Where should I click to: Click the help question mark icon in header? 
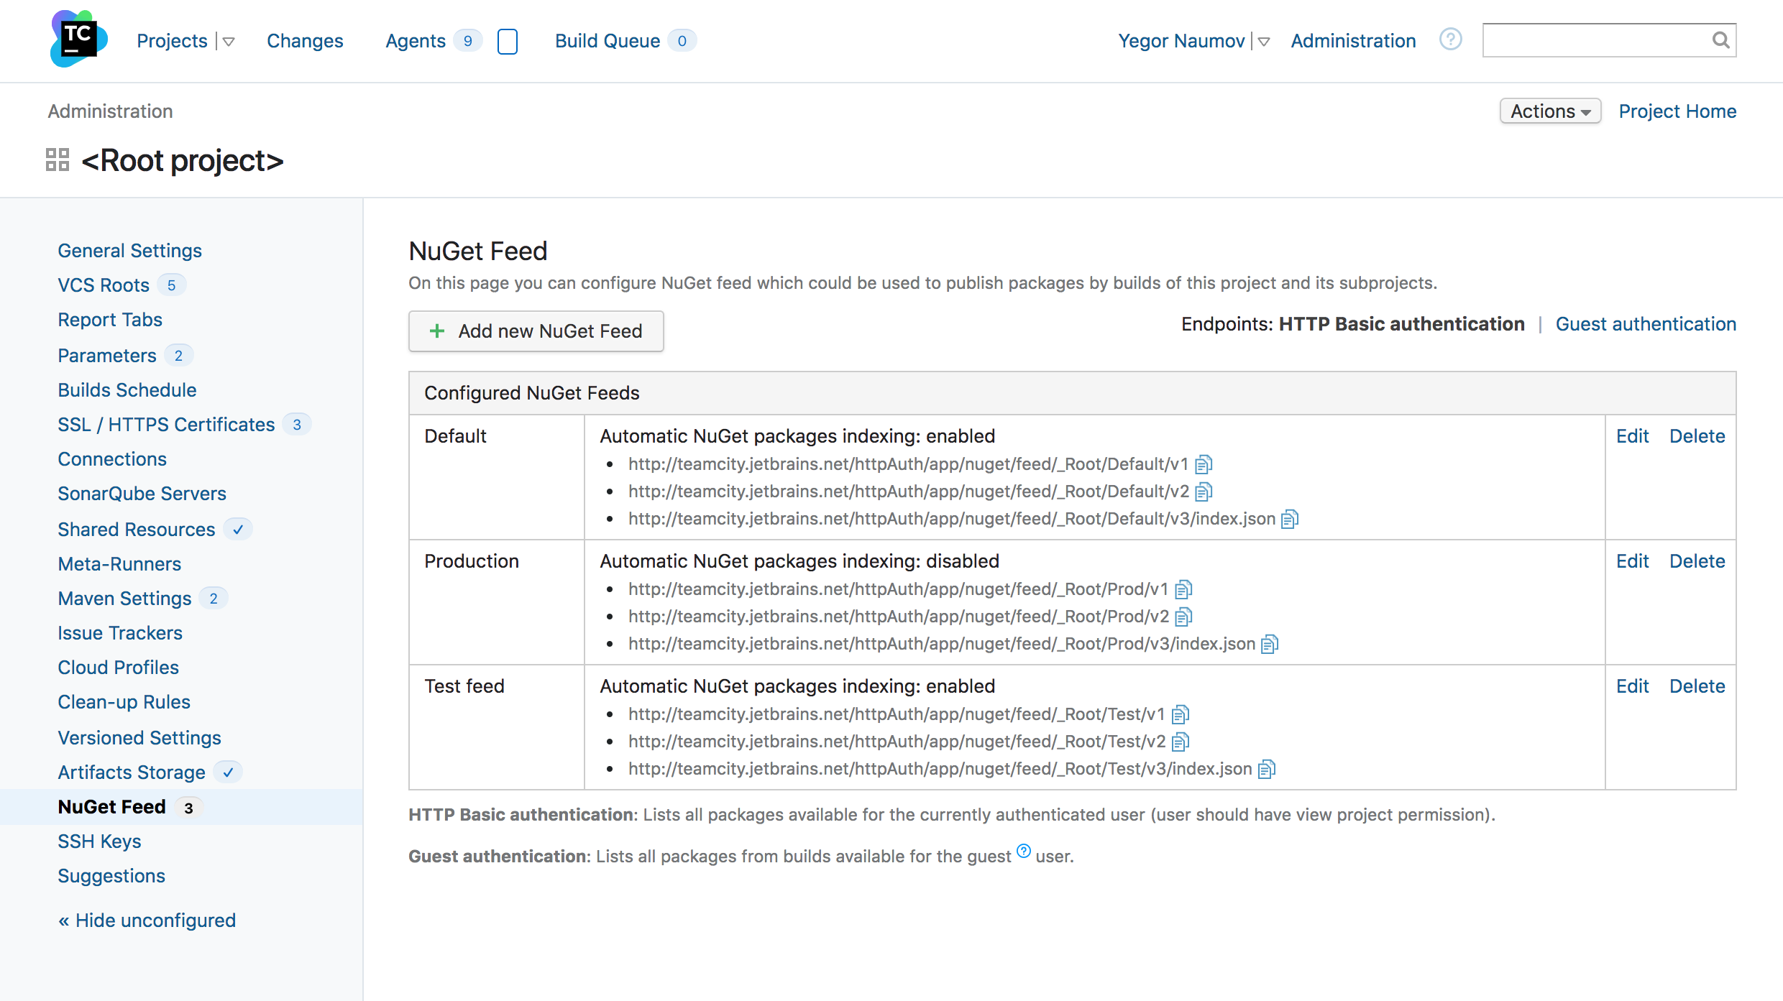click(x=1450, y=40)
